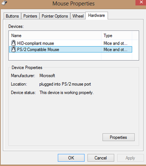Close the Mouse Properties dialog
This screenshot has width=146, height=166.
(x=141, y=2)
